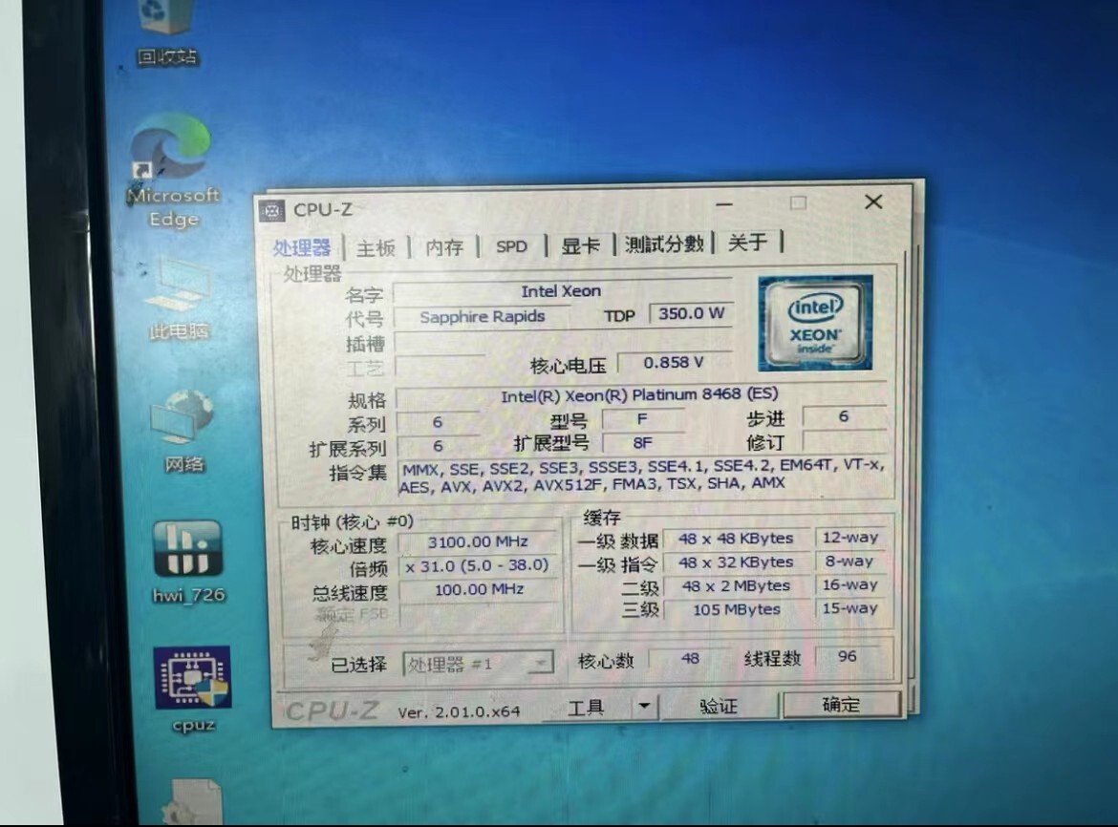Click the instruction set list text
The image size is (1118, 827).
click(643, 477)
